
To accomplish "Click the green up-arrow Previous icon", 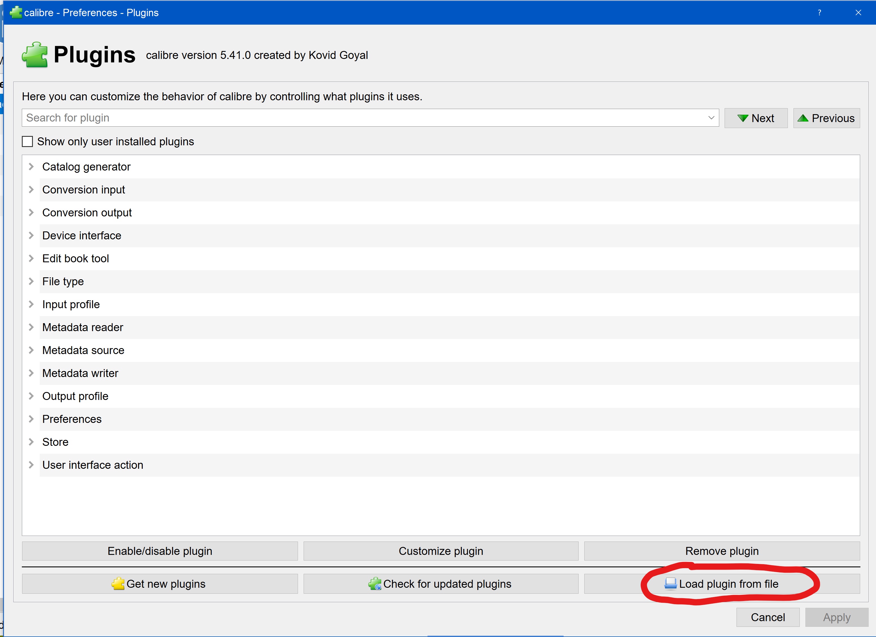I will point(803,118).
